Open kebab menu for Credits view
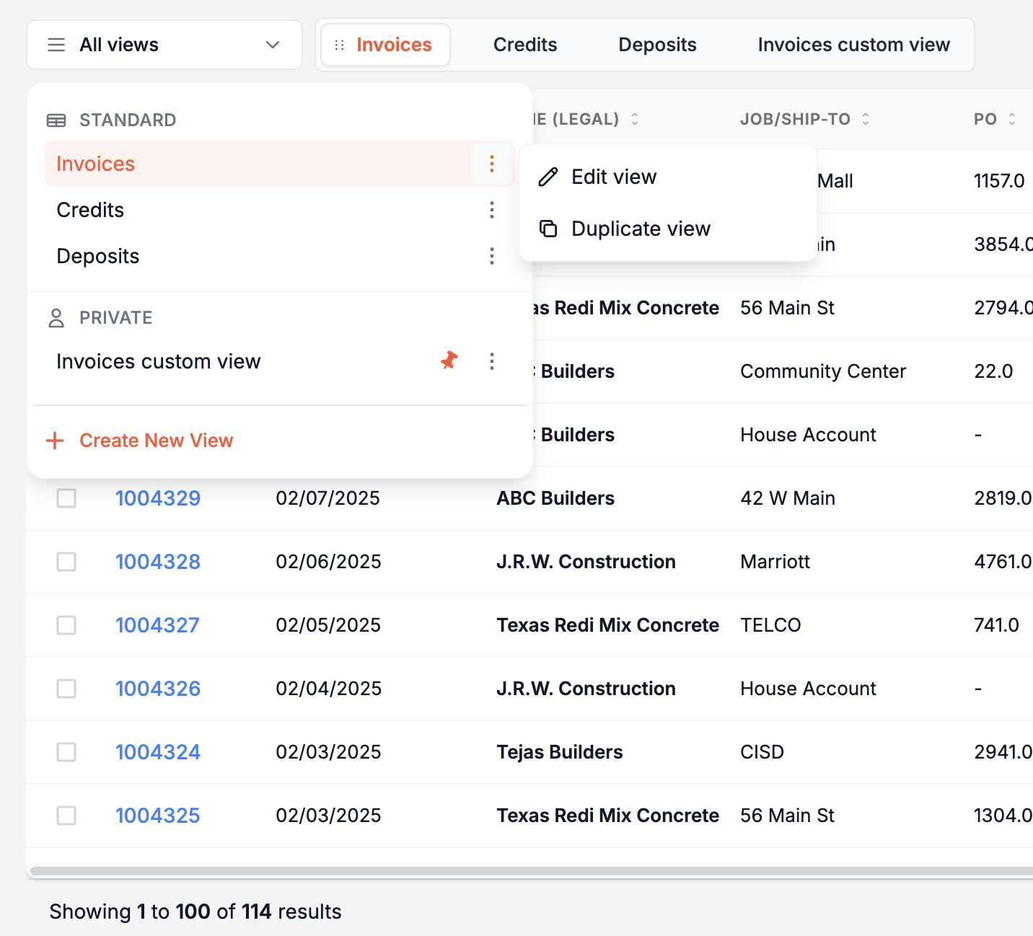The height and width of the screenshot is (936, 1033). 492,210
